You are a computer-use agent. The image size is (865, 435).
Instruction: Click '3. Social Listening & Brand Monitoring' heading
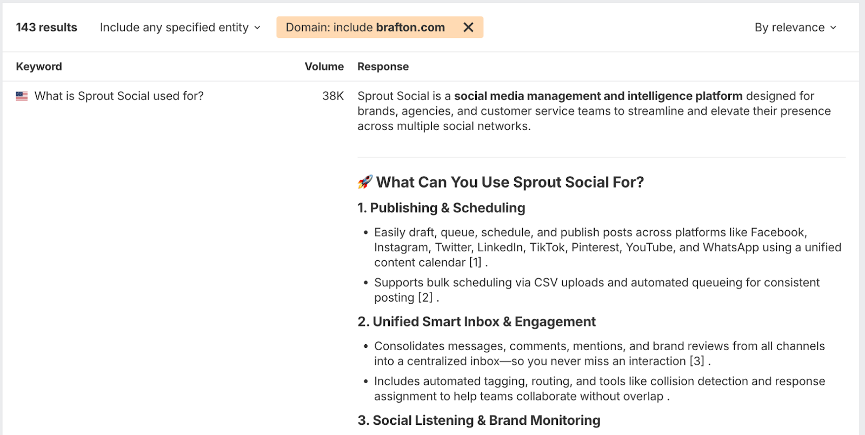click(x=479, y=420)
